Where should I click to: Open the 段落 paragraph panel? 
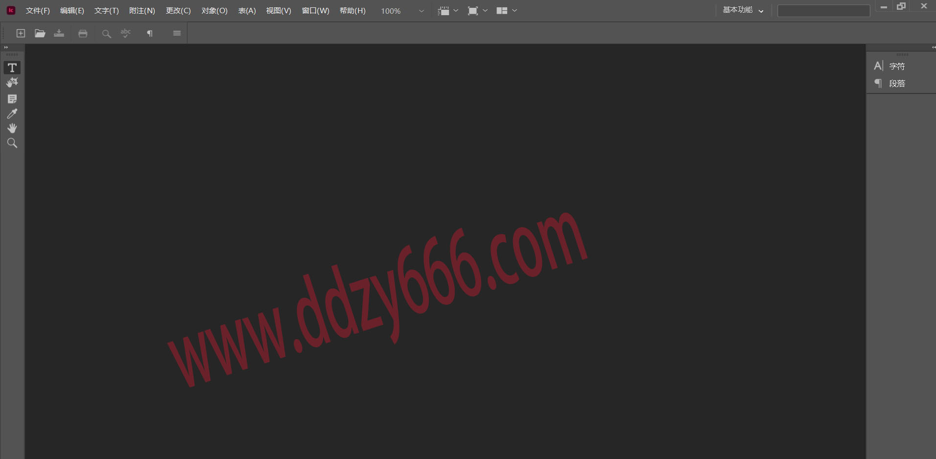tap(889, 84)
